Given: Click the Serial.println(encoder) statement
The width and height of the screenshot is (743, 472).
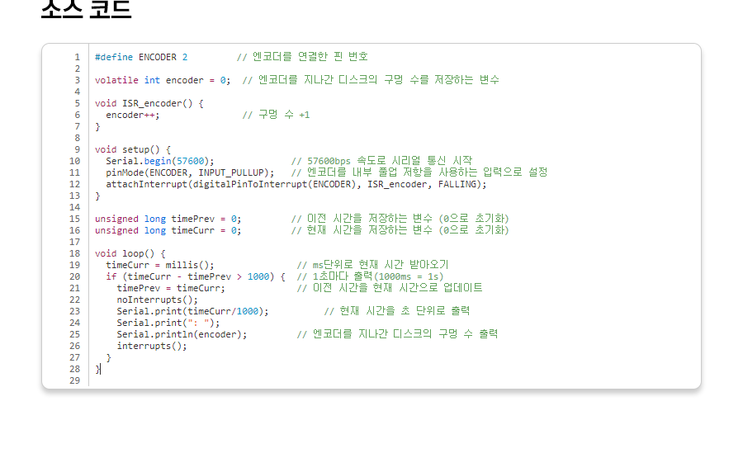Looking at the screenshot, I should 182,334.
